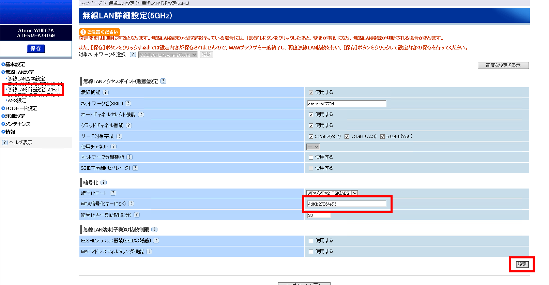
Task: Show help for MACアドレスフィルタリング機能
Action: pyautogui.click(x=149, y=252)
